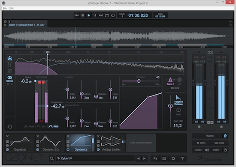Load the previous preset with left arrow
This screenshot has height=167, width=236.
click(x=139, y=158)
